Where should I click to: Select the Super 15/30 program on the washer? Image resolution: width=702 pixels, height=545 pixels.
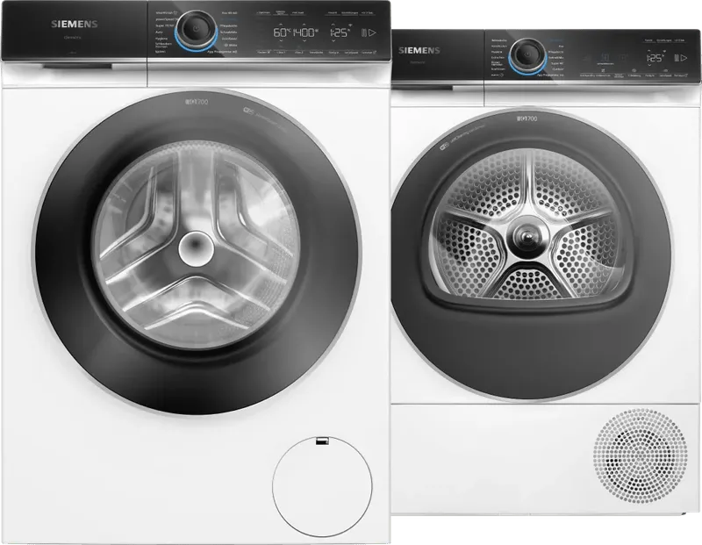[164, 26]
